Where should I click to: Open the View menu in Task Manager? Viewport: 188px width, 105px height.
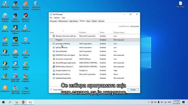coord(63,18)
